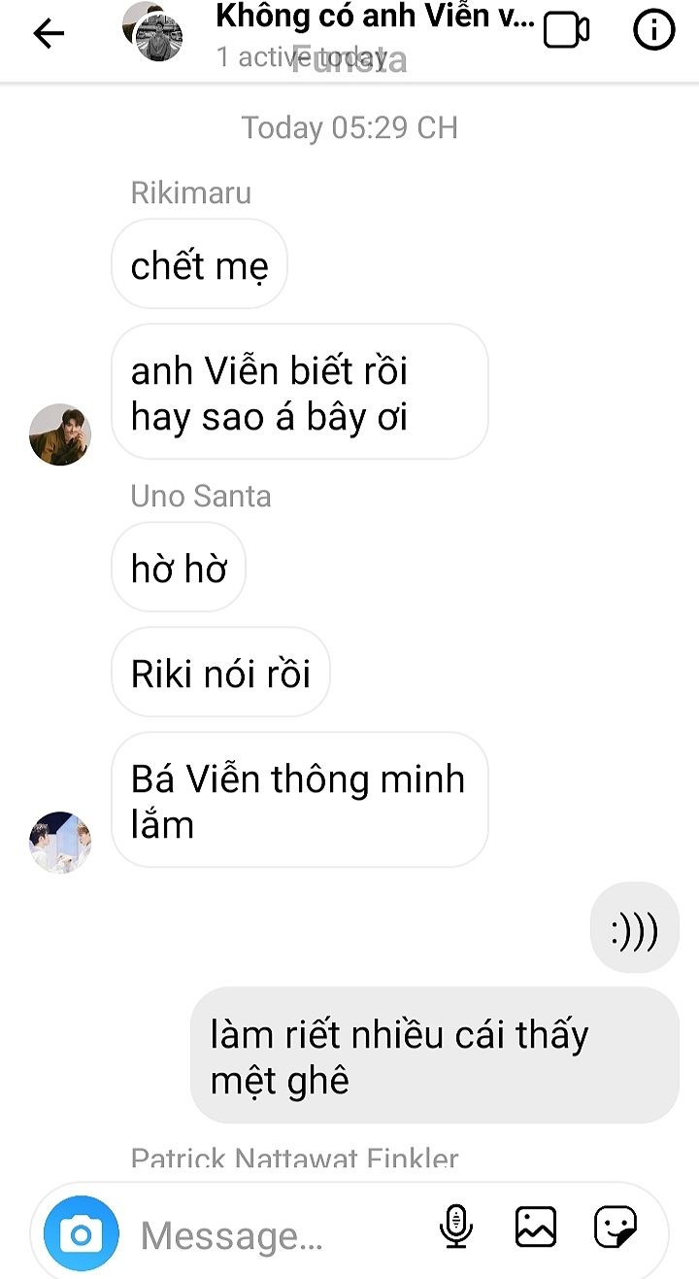Open the chat info details icon

653,30
